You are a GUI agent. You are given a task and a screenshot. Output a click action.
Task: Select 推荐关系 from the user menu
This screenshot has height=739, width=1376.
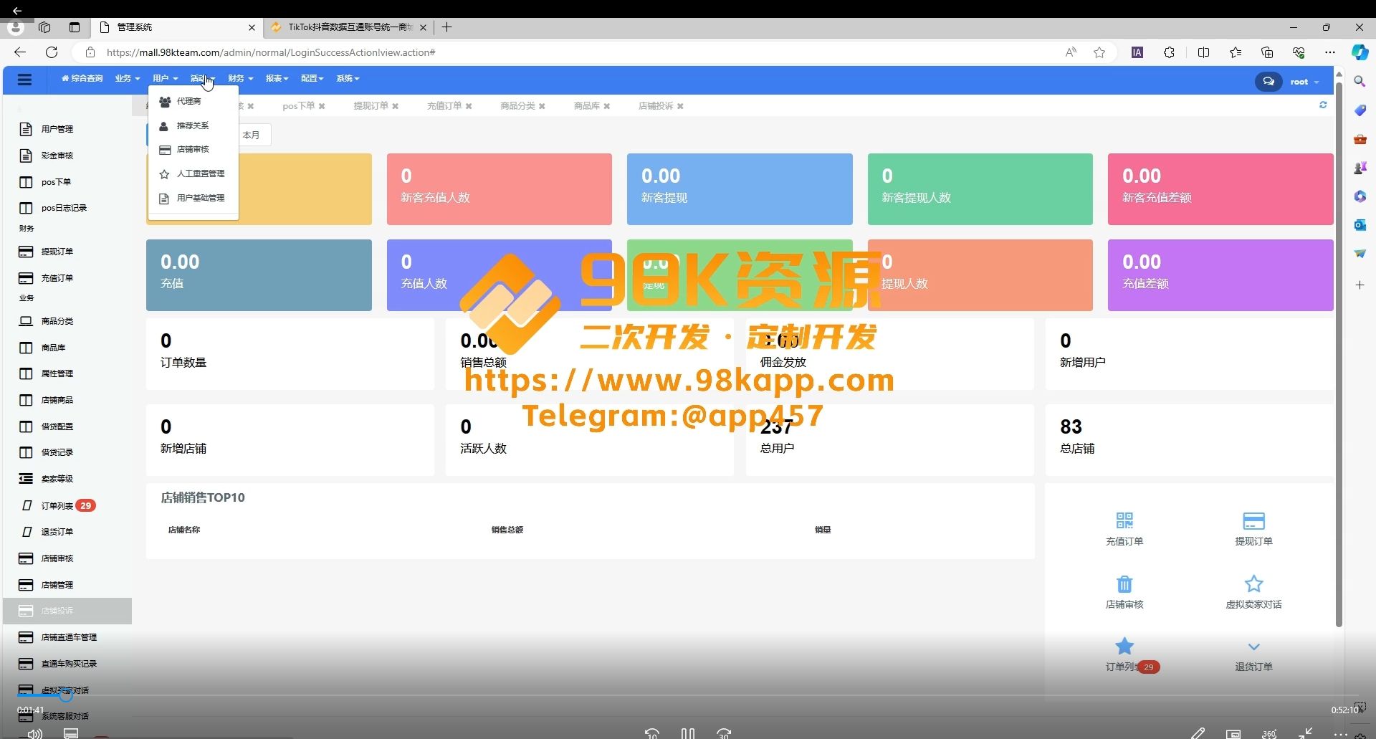[193, 126]
